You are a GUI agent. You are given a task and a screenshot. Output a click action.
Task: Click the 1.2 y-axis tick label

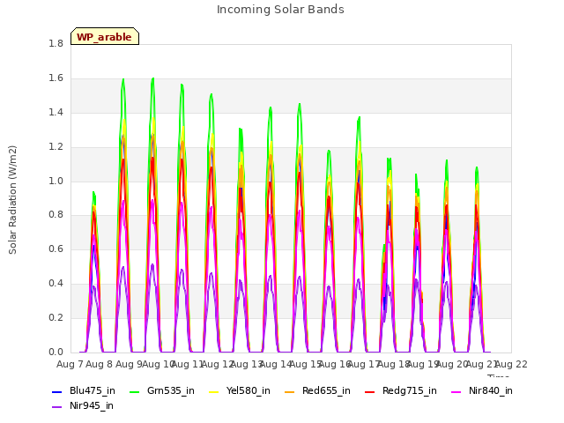pyautogui.click(x=56, y=146)
